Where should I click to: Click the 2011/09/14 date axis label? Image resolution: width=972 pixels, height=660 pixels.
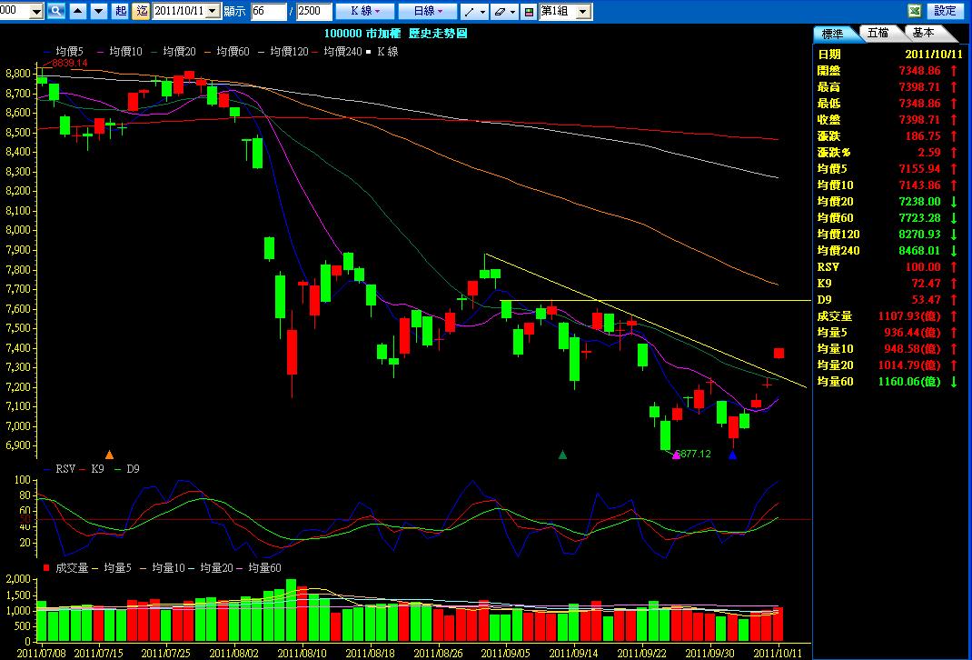(574, 653)
